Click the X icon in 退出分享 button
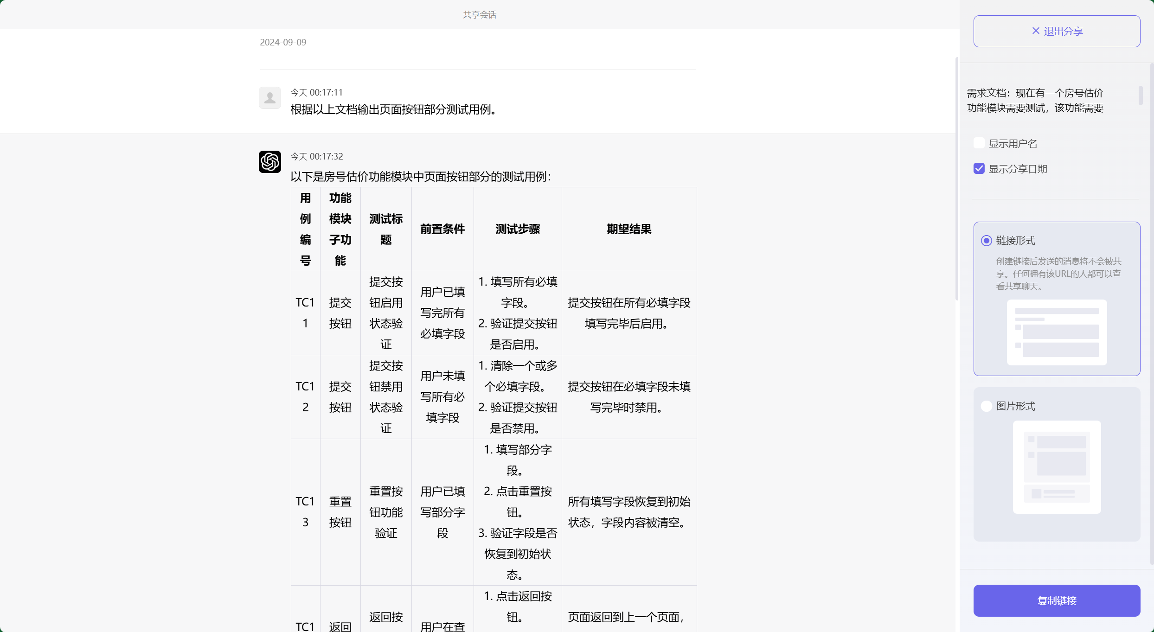Screen dimensions: 1154x632 point(1035,31)
